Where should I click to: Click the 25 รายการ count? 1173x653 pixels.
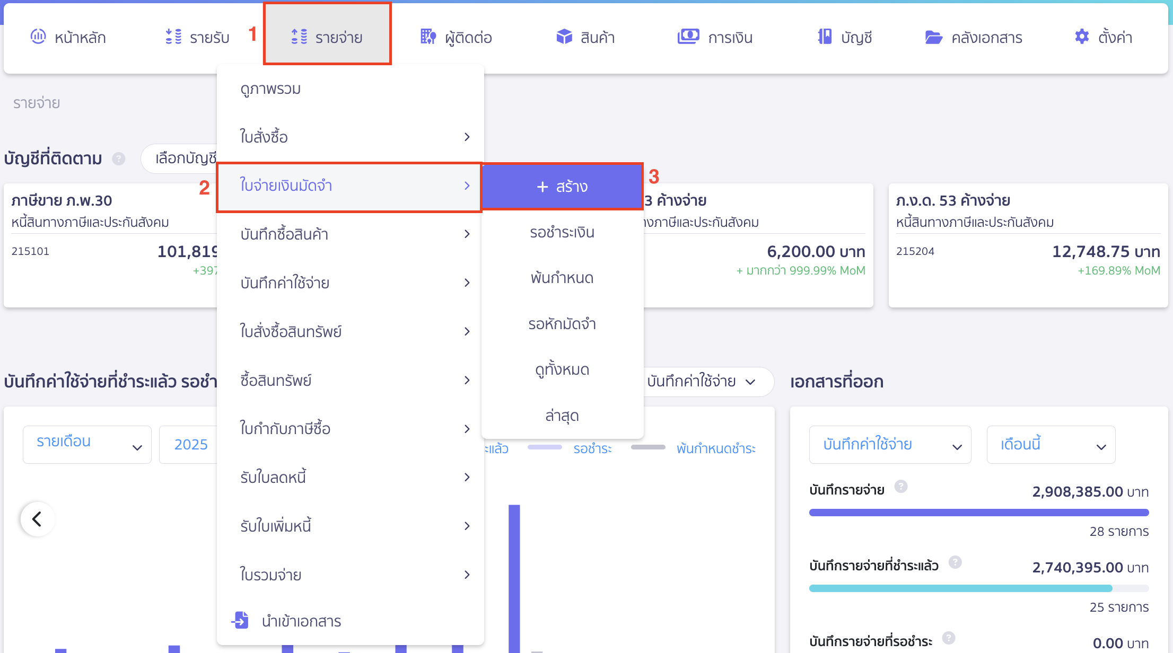[1119, 607]
